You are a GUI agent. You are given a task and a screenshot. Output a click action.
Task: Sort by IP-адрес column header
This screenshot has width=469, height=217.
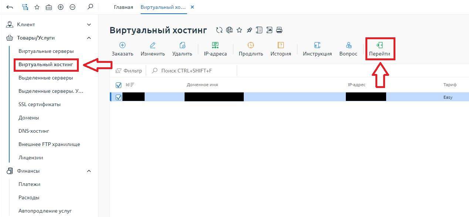pyautogui.click(x=357, y=85)
